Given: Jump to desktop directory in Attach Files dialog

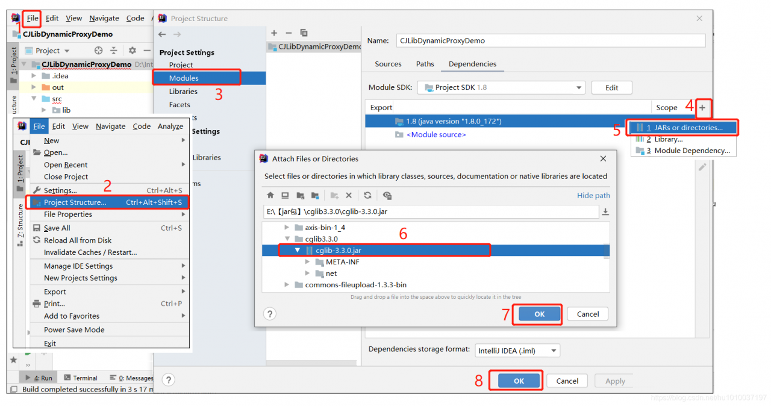Looking at the screenshot, I should (x=285, y=195).
